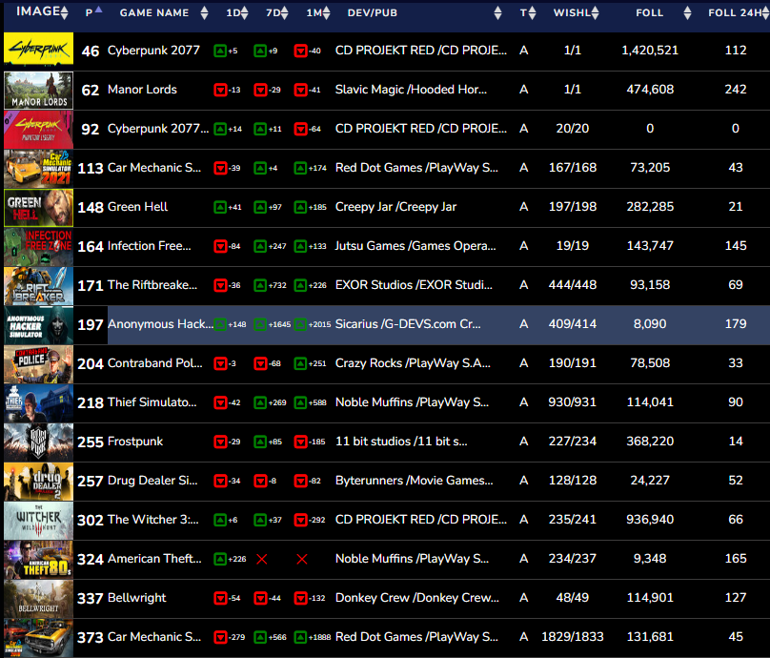Viewport: 770px width, 658px height.
Task: Click Frostpunk game name
Action: 135,442
